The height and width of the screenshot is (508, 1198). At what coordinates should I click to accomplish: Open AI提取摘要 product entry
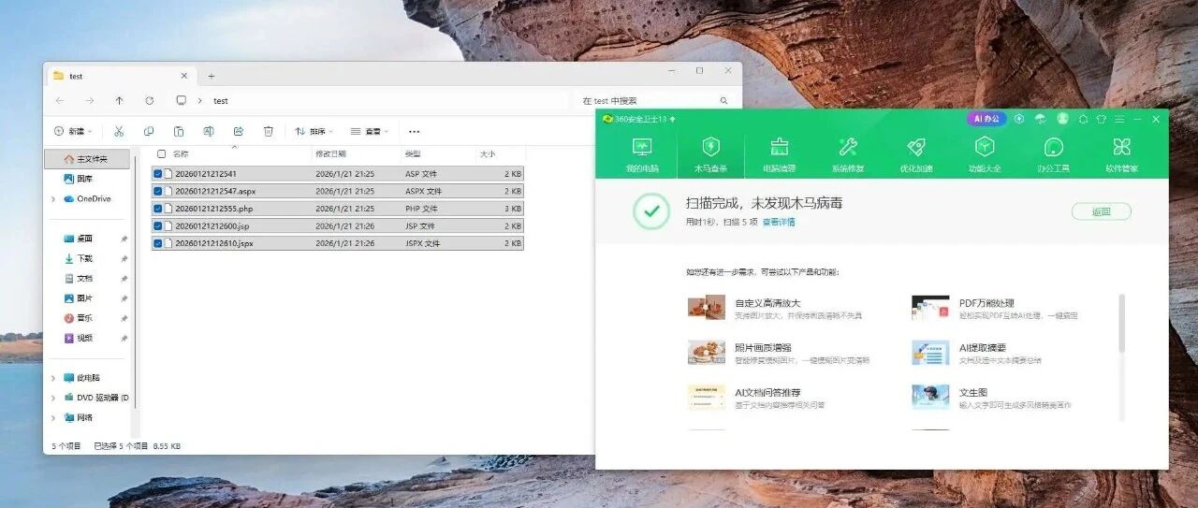coord(977,353)
